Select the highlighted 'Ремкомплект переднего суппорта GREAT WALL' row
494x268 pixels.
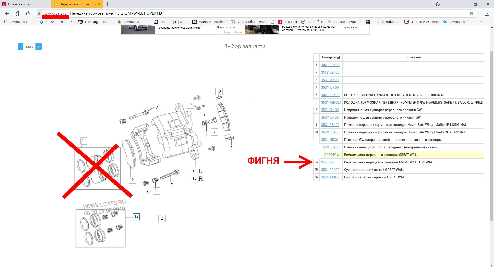[399, 155]
